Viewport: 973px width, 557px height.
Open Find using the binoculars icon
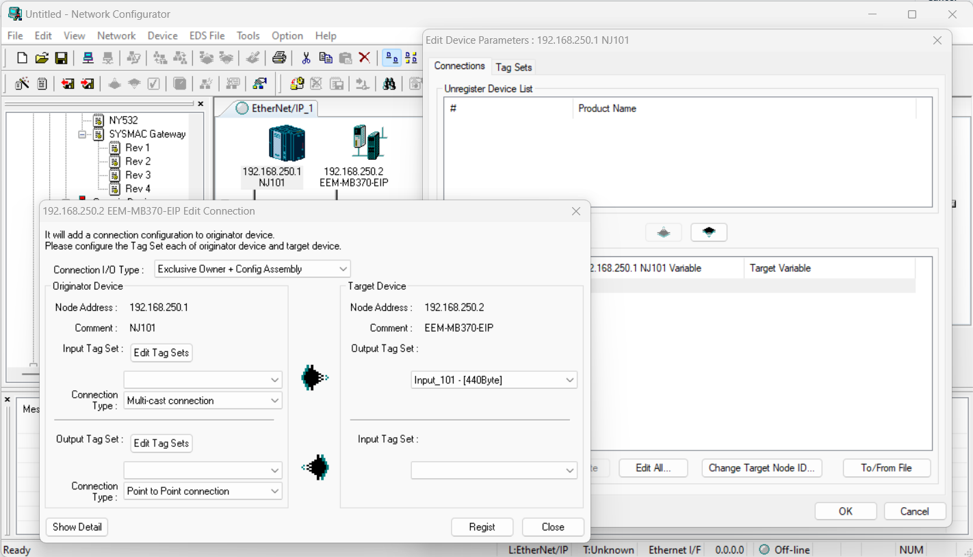[x=389, y=84]
